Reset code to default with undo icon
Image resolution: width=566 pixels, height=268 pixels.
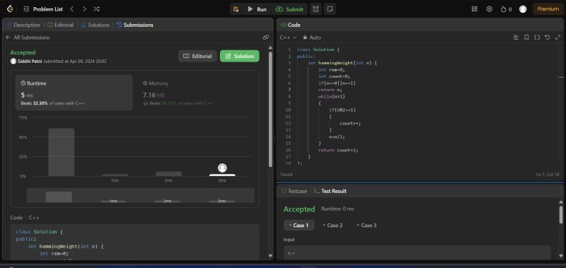(547, 37)
